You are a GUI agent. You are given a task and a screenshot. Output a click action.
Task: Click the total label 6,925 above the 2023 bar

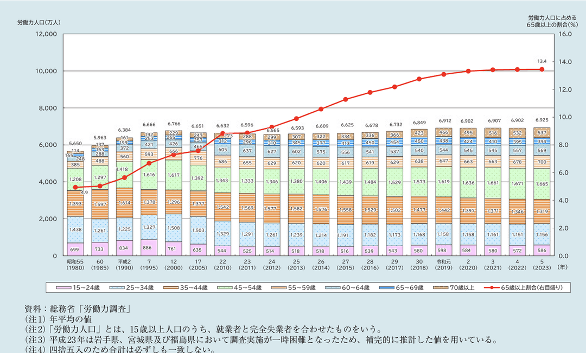[x=542, y=119]
